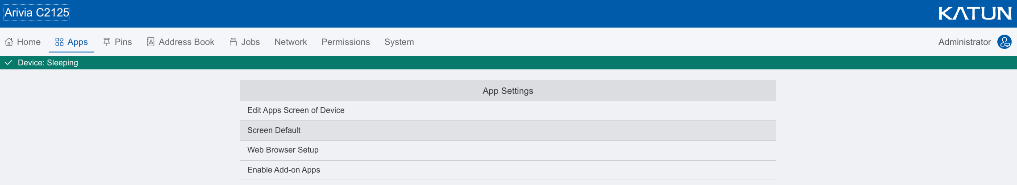Click the Device: Sleeping status text
Screen dimensions: 1017x185
48,63
